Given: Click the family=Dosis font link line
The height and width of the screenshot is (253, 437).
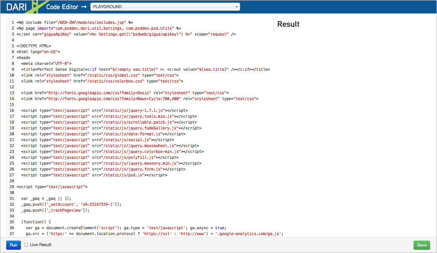Looking at the screenshot, I should [x=125, y=93].
